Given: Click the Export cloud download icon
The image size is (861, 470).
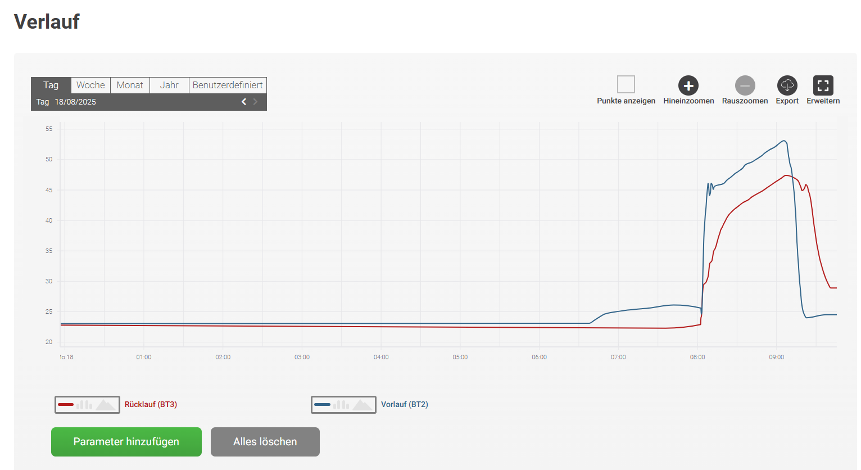Looking at the screenshot, I should [787, 86].
